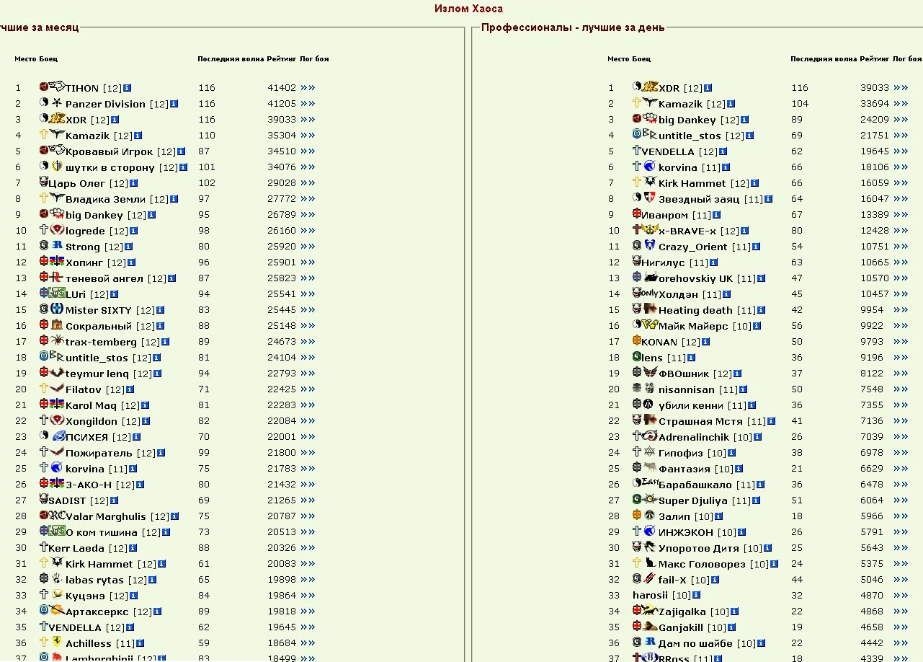This screenshot has width=923, height=662.
Task: Open player Нигилус
Action: tap(663, 262)
